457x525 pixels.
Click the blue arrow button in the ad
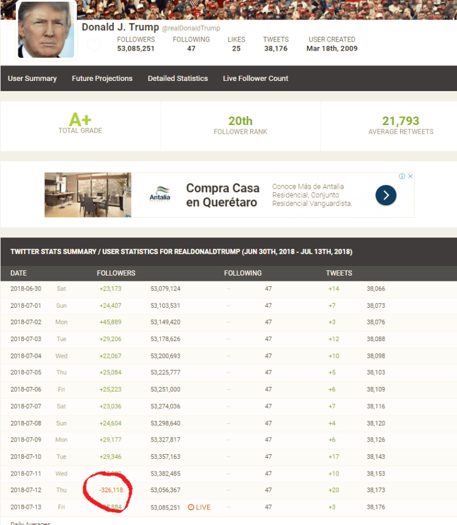tap(386, 195)
